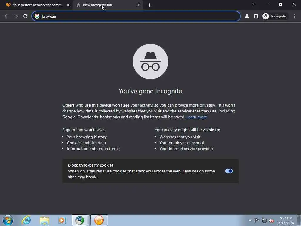Close the 'Your perfect network' tab
The image size is (301, 226).
pyautogui.click(x=68, y=5)
